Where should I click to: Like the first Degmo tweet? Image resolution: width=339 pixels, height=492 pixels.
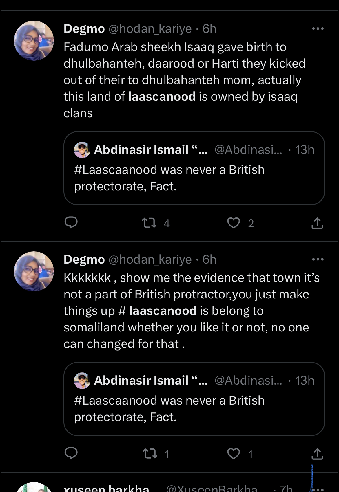click(234, 223)
